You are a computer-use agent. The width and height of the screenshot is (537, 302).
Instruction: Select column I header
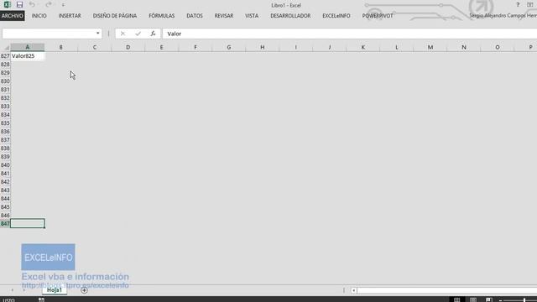(296, 47)
